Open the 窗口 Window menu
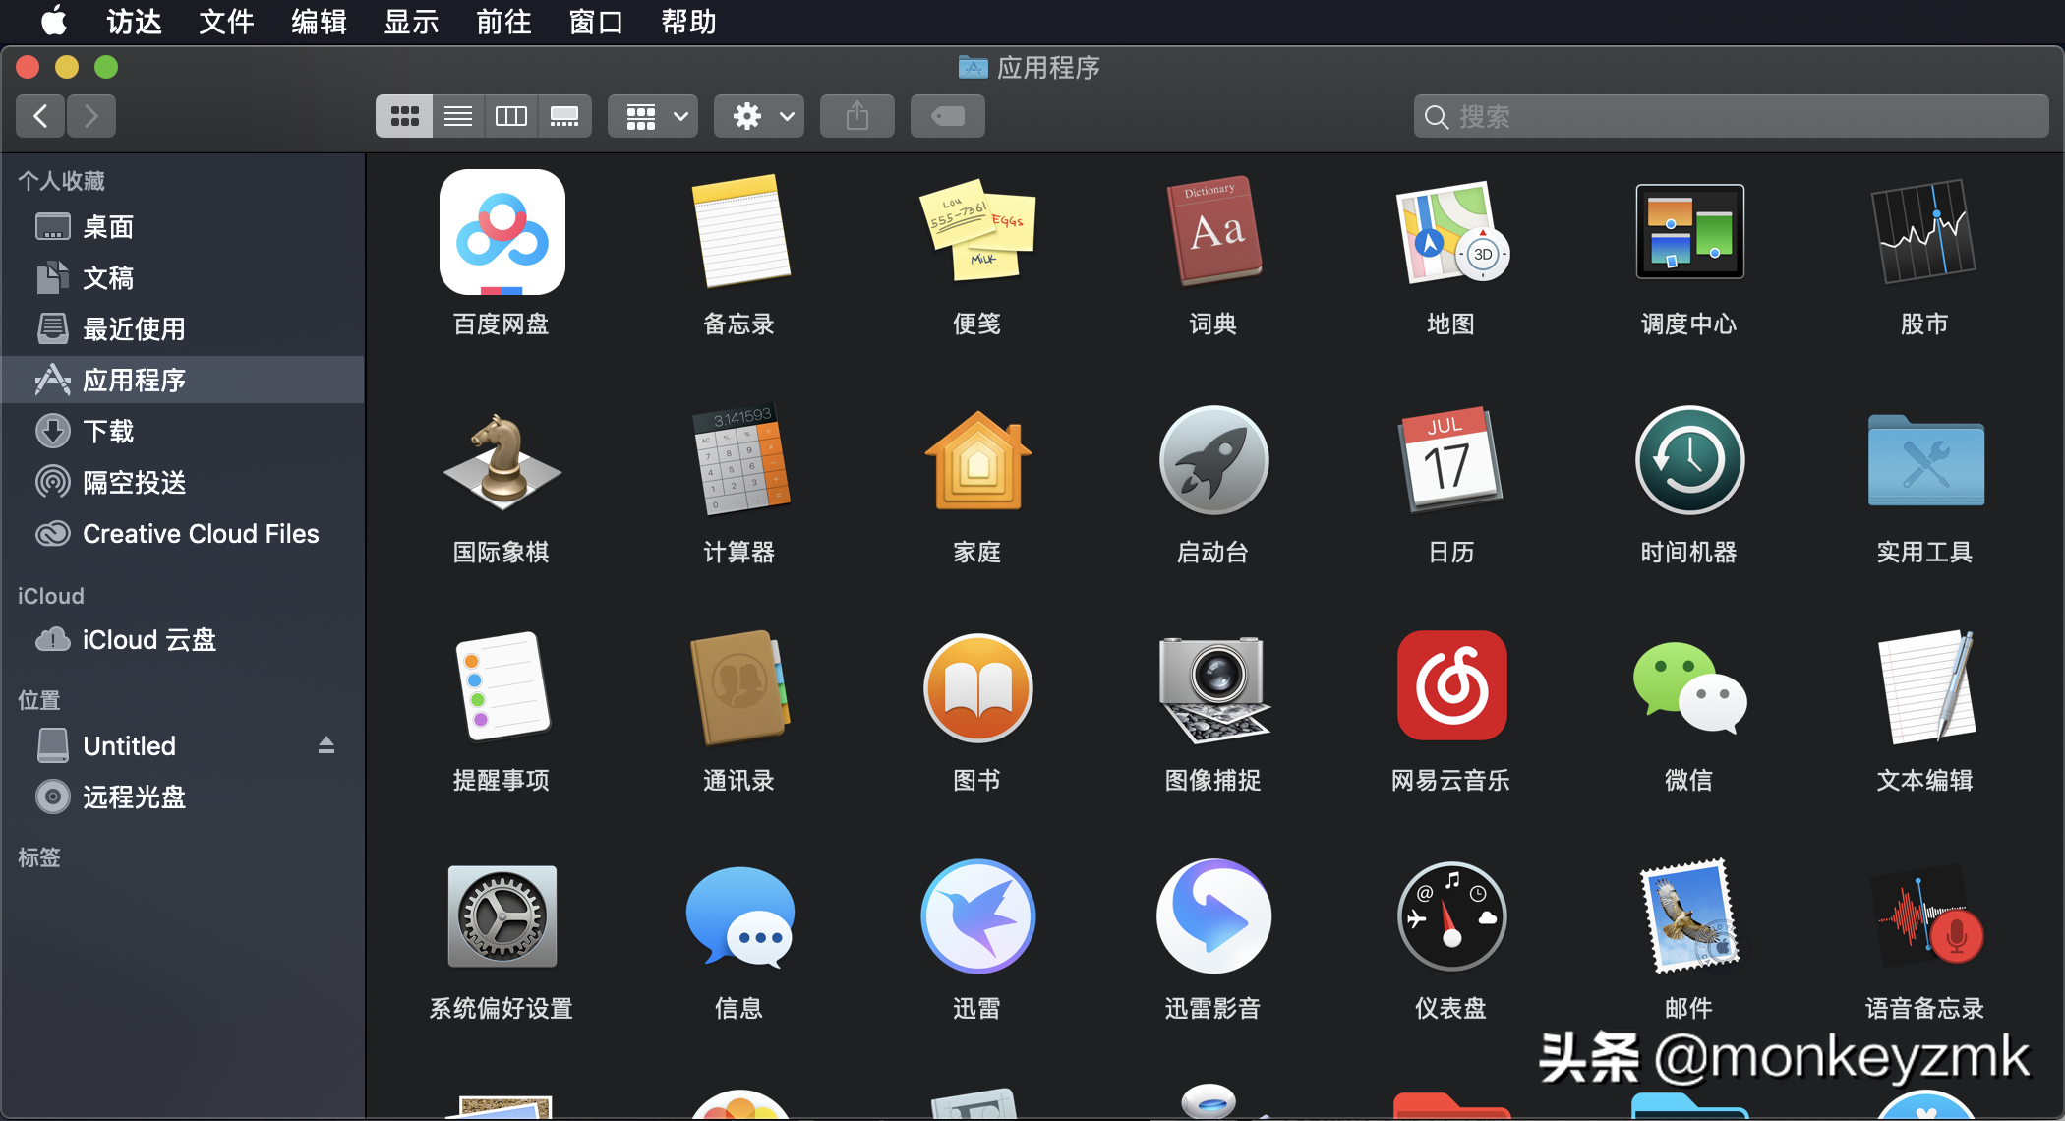This screenshot has height=1121, width=2065. [x=596, y=22]
